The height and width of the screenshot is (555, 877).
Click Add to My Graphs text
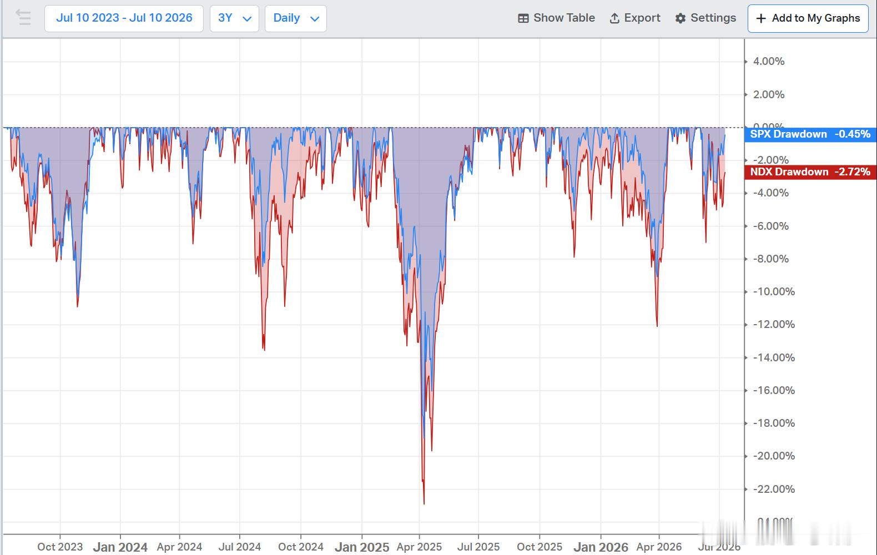point(816,18)
